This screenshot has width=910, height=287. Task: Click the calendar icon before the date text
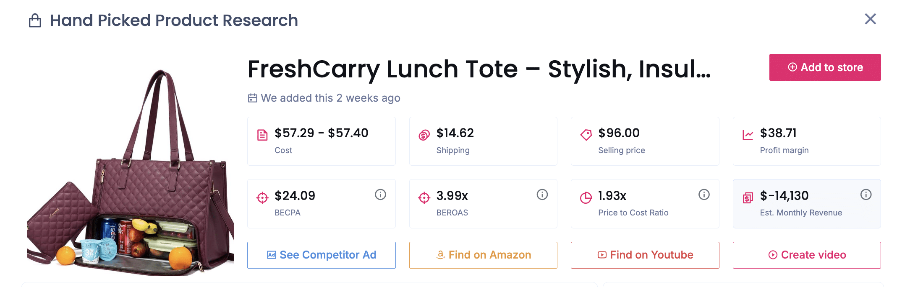point(252,97)
